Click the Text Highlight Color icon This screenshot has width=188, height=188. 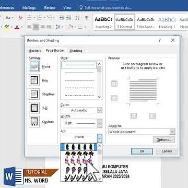7,27
